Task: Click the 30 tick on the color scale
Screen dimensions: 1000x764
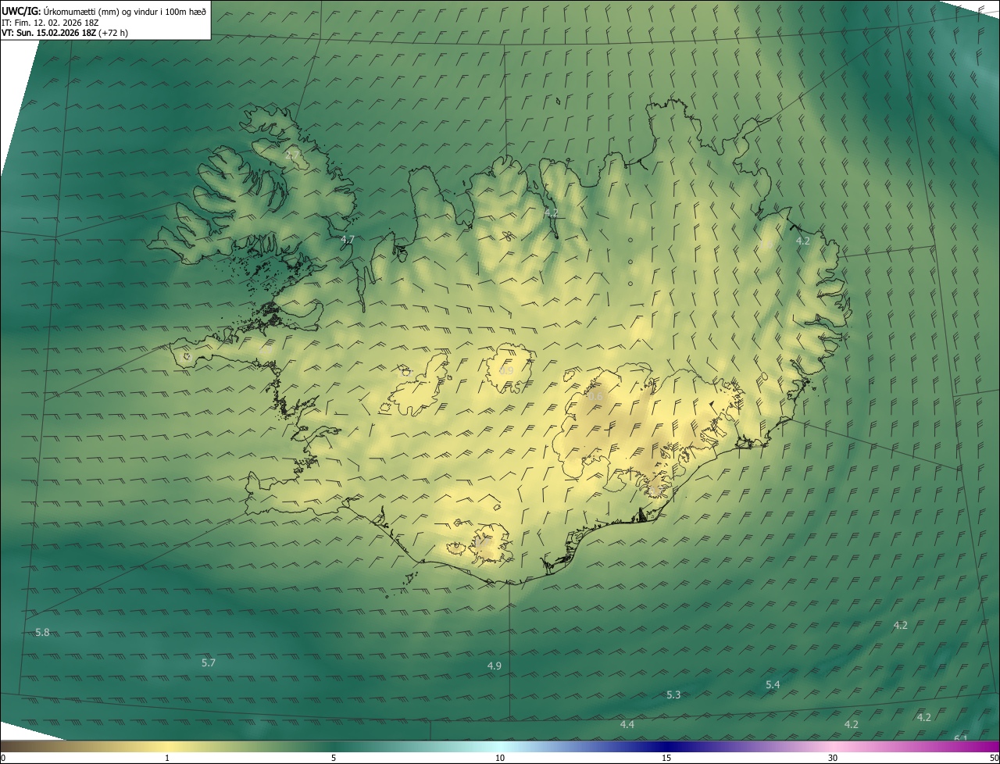Action: (833, 758)
